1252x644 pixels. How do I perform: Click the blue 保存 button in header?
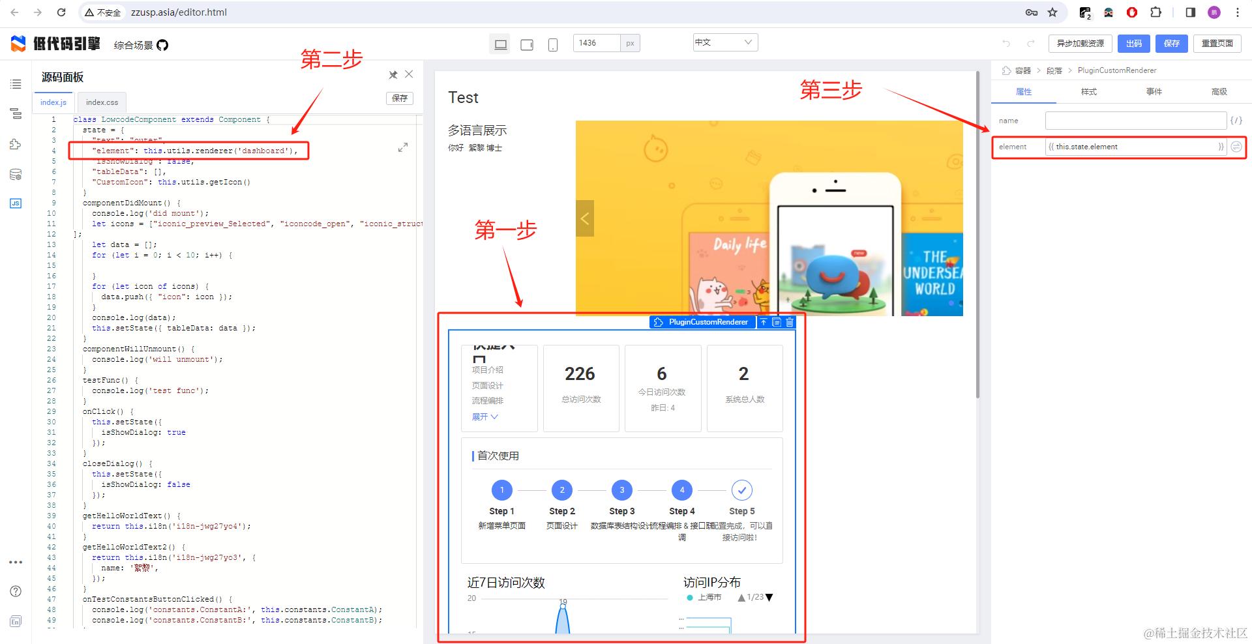[x=1172, y=44]
